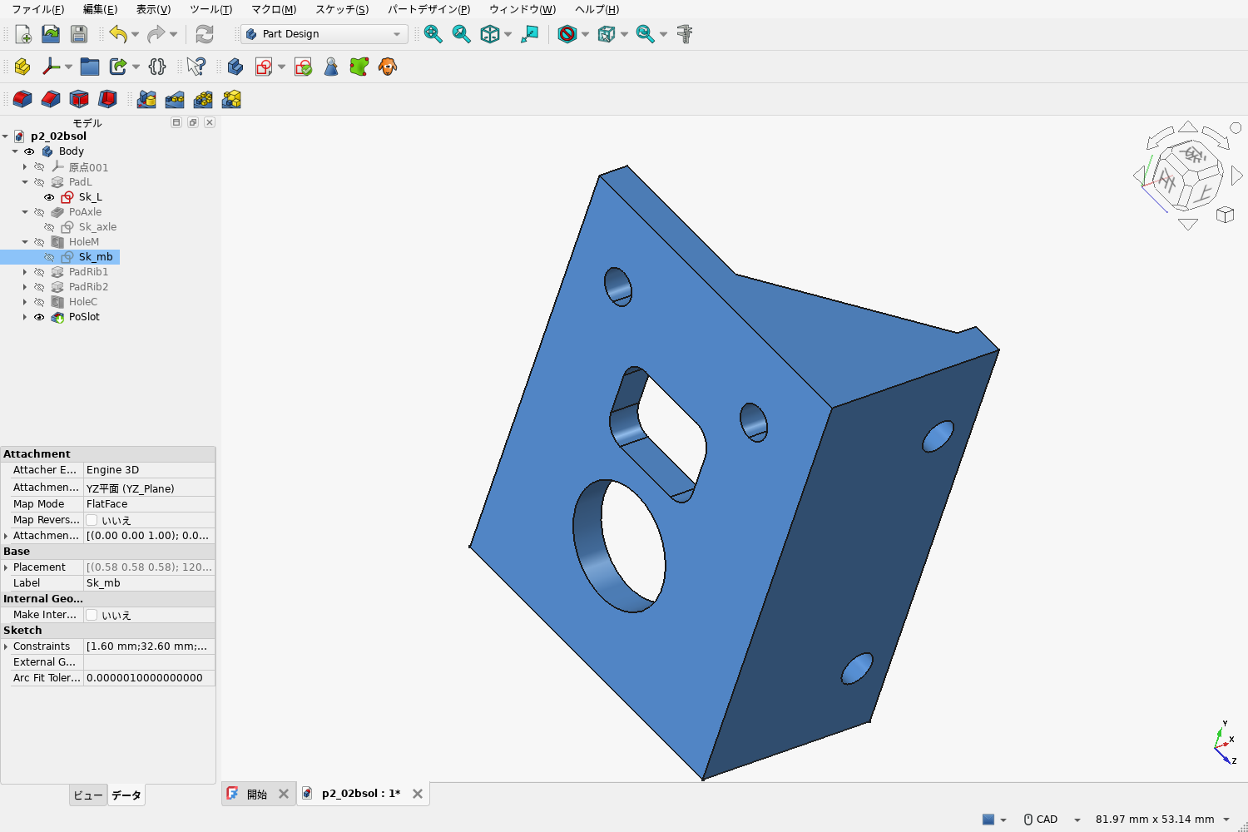Select the HoleC feature in tree
Screen dimensions: 1248x832
pos(83,302)
